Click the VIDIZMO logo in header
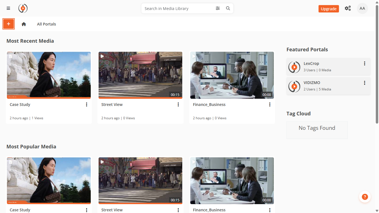 23,8
